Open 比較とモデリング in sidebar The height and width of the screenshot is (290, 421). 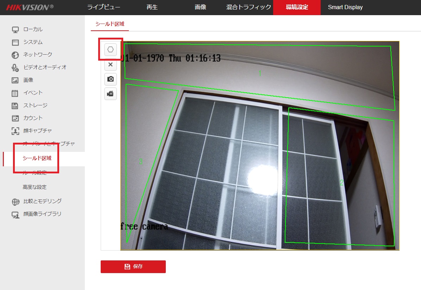(43, 201)
